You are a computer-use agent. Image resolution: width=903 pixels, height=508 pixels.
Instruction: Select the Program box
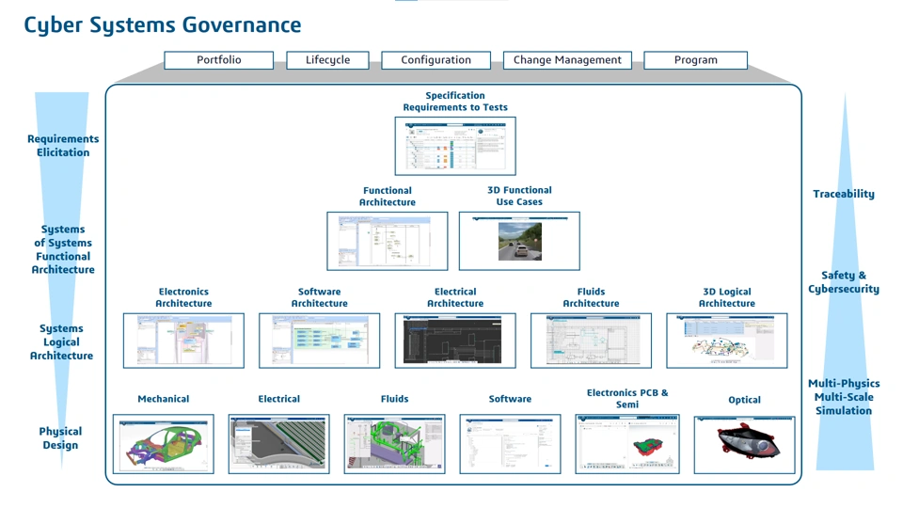click(x=696, y=60)
